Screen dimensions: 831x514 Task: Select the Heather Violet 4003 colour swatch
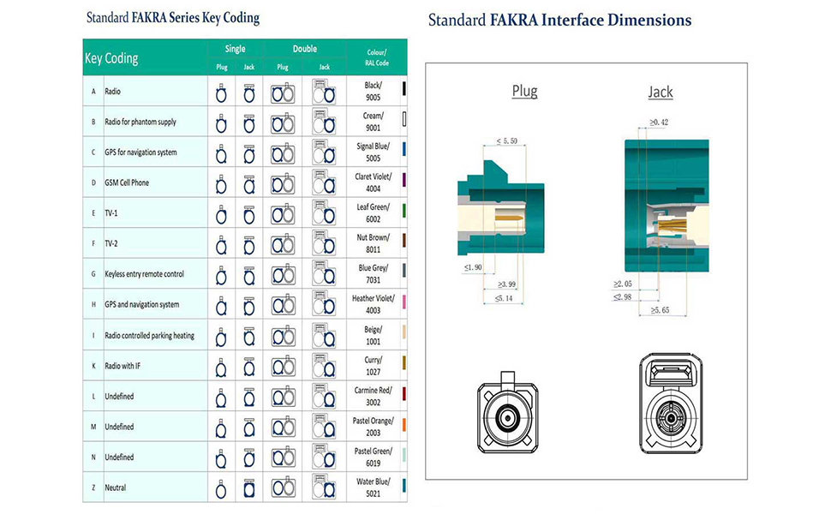click(404, 302)
